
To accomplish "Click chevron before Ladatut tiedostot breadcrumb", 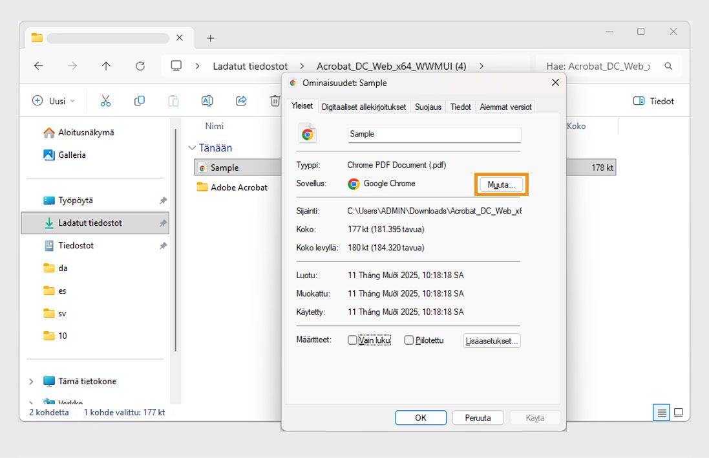I will pos(198,66).
